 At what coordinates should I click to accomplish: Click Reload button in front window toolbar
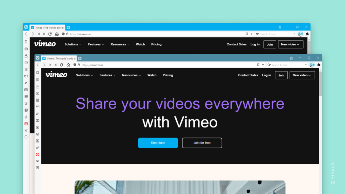click(x=61, y=65)
